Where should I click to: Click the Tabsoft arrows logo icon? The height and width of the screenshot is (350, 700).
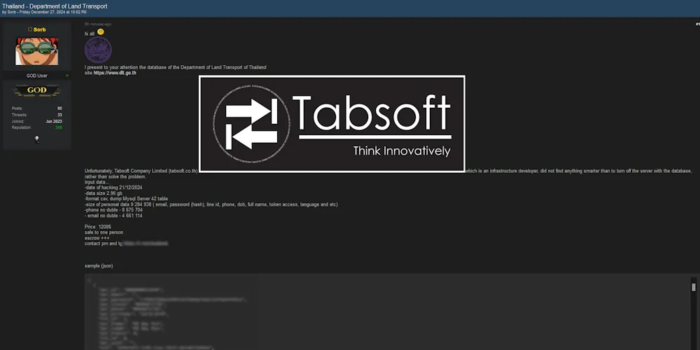[251, 123]
